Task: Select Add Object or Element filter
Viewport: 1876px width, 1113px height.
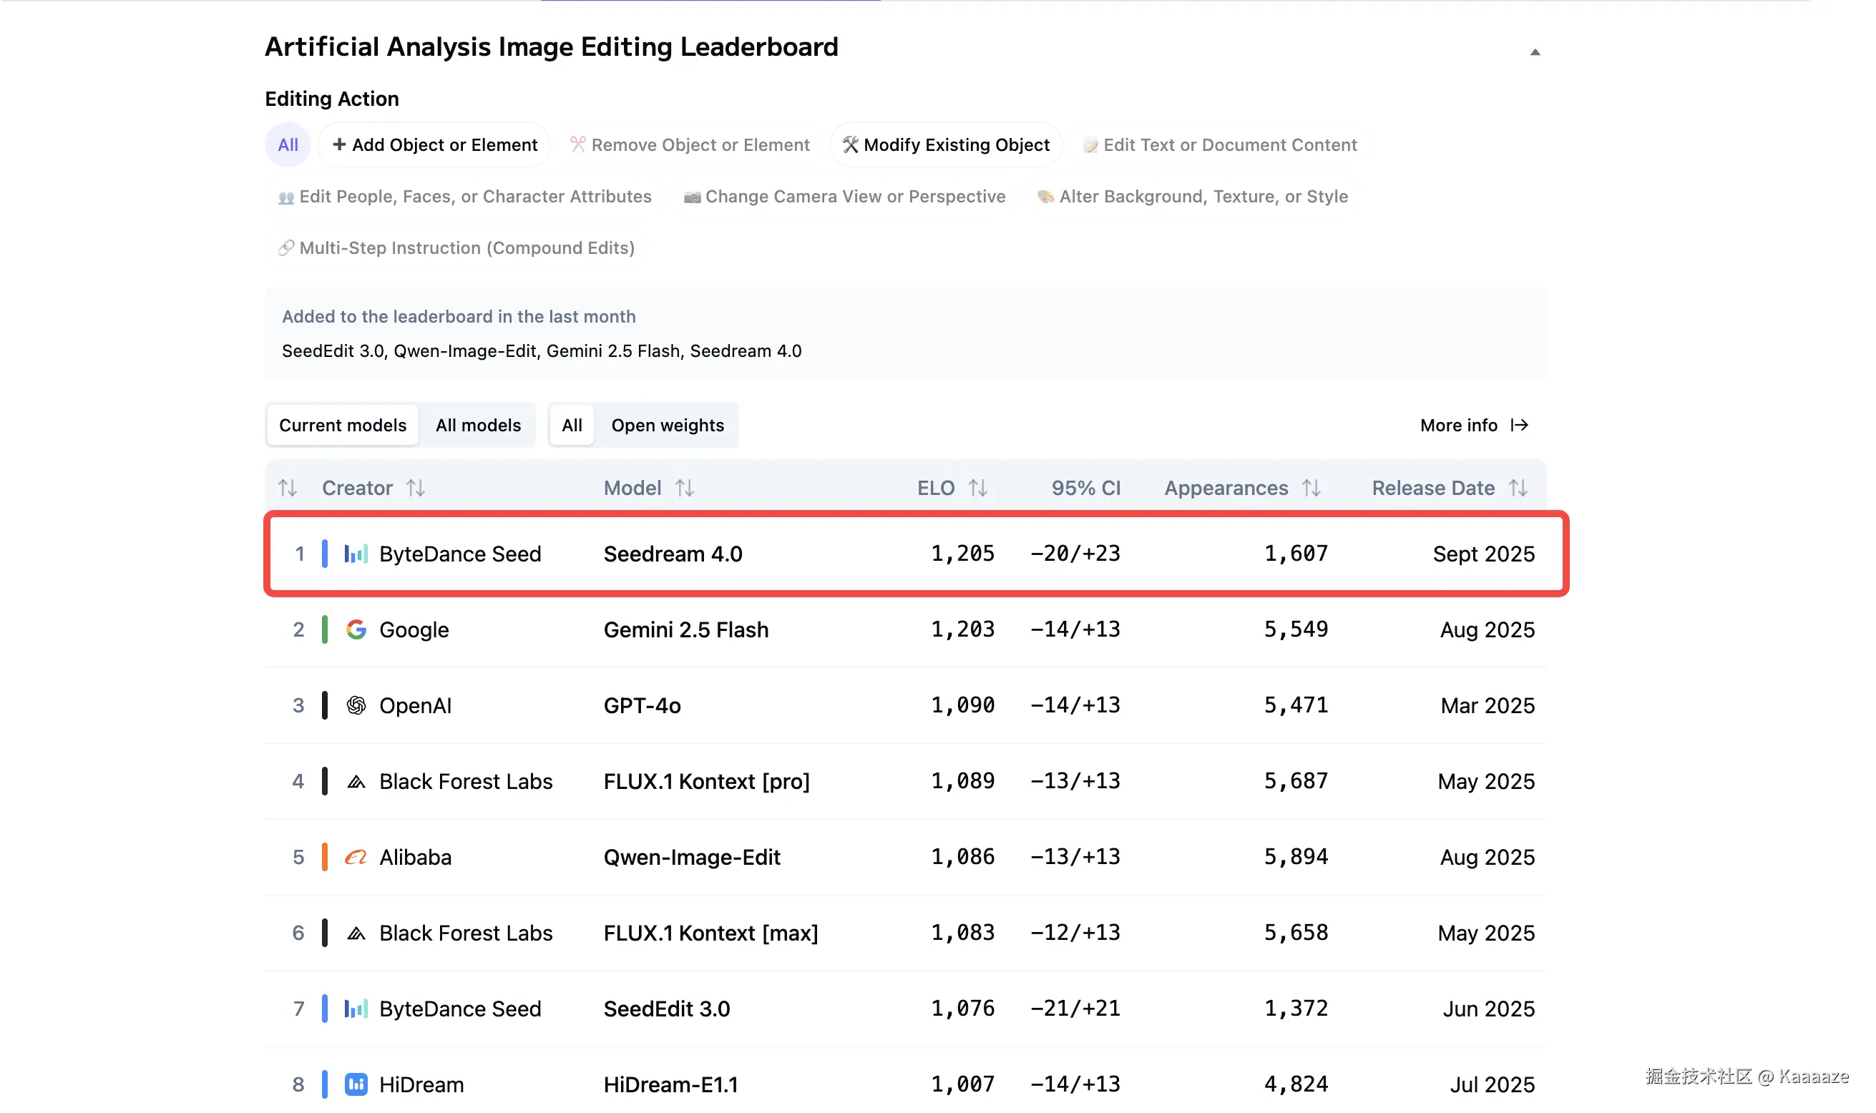Action: click(434, 144)
